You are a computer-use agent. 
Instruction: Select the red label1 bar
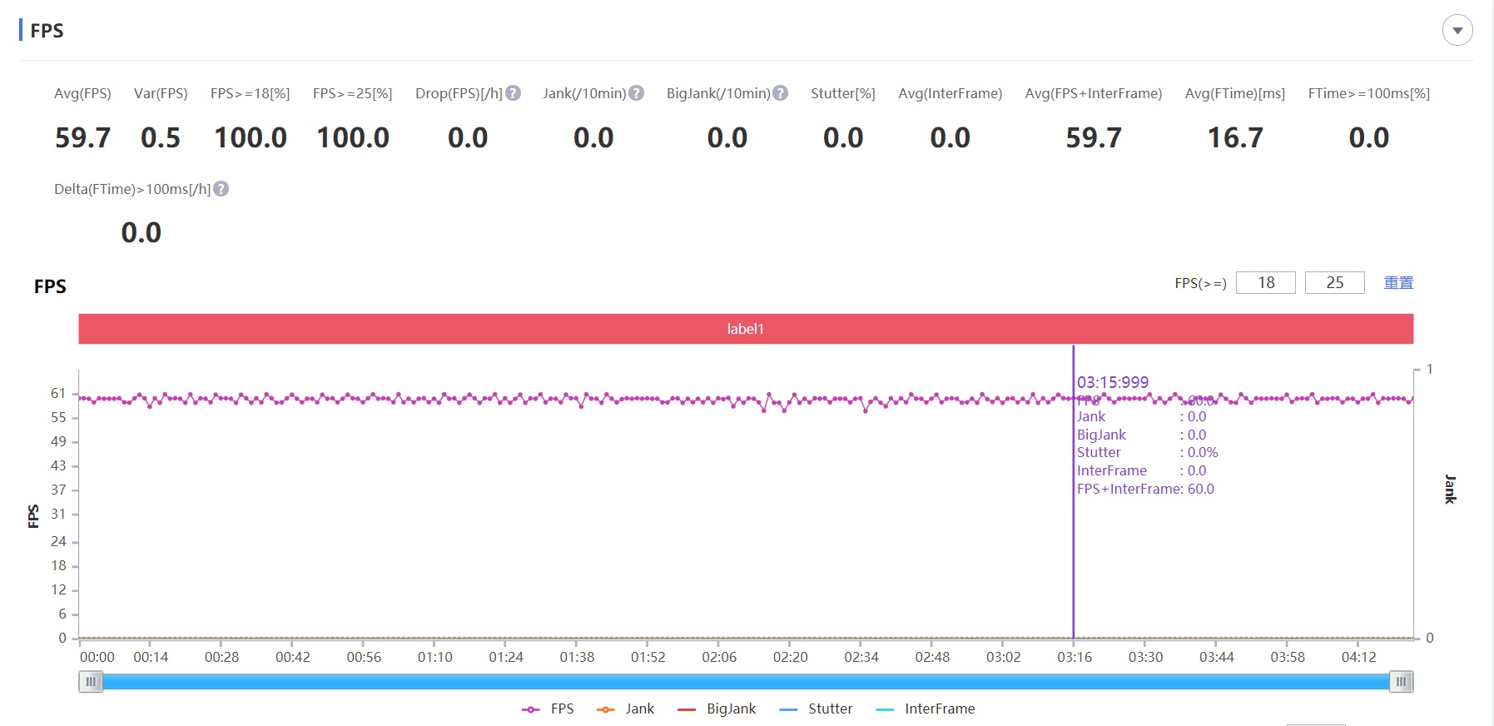pos(745,329)
